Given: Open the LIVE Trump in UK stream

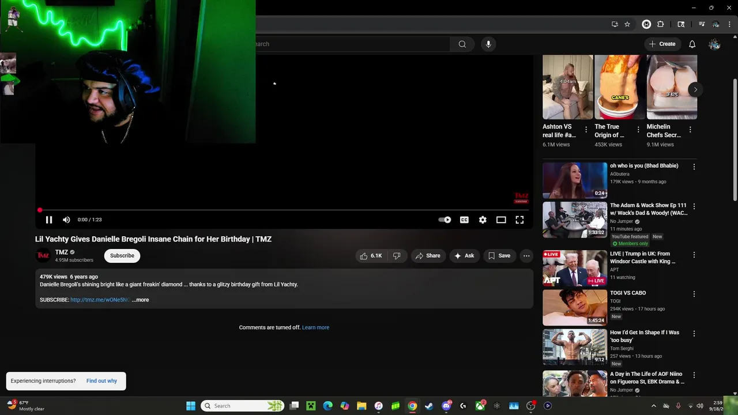Looking at the screenshot, I should point(575,268).
